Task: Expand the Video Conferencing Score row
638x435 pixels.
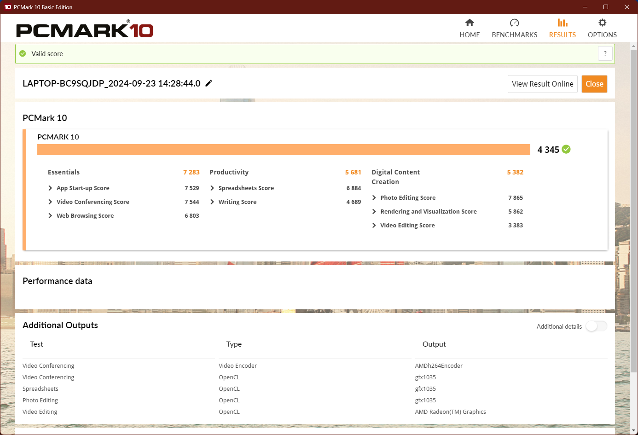Action: tap(50, 202)
